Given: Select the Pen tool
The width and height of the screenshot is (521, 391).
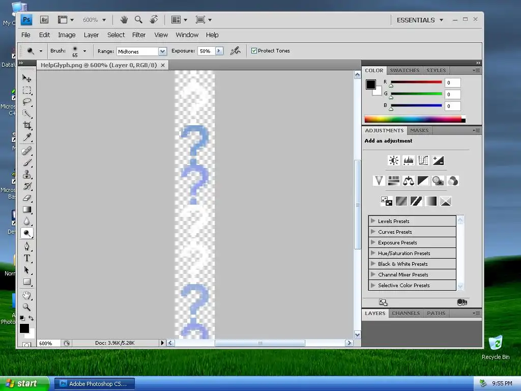Looking at the screenshot, I should (x=26, y=247).
